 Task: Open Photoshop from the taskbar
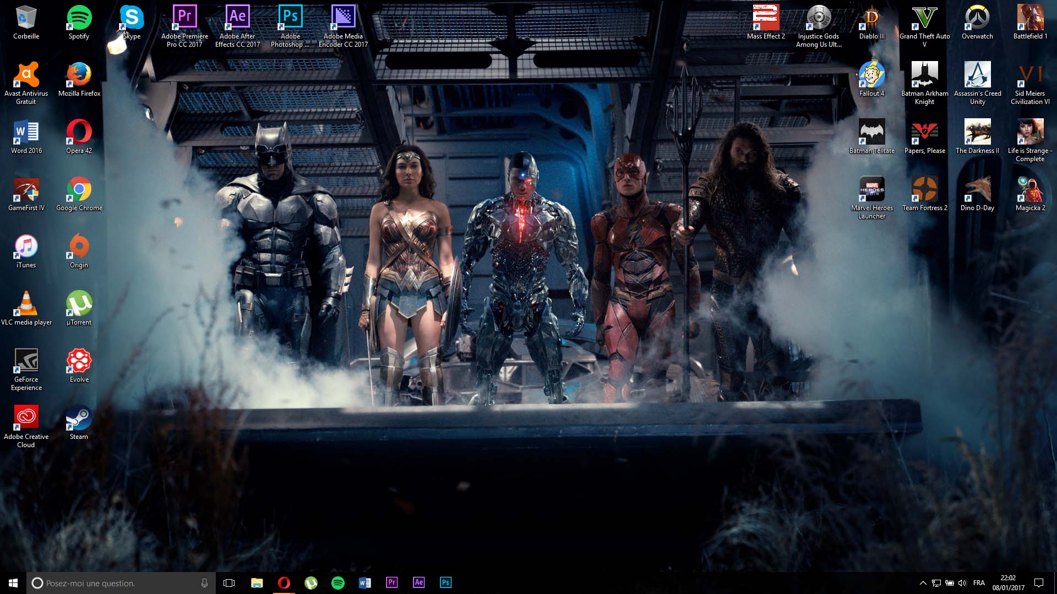(x=445, y=582)
